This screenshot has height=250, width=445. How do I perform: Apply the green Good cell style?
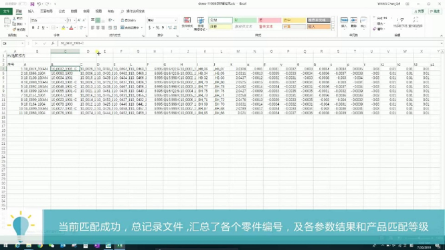coord(245,20)
